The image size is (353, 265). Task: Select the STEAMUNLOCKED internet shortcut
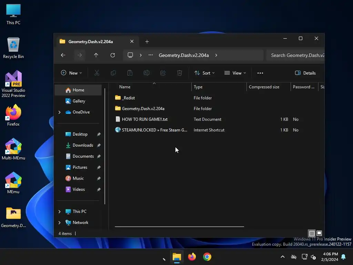[151, 130]
